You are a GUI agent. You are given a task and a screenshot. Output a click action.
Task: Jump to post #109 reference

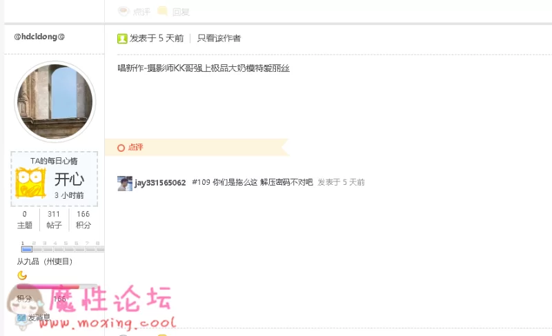201,182
